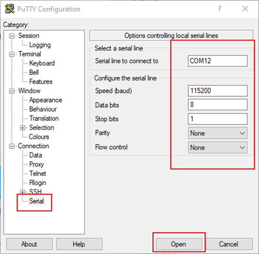Click the About button
Image resolution: width=259 pixels, height=254 pixels.
pos(29,244)
